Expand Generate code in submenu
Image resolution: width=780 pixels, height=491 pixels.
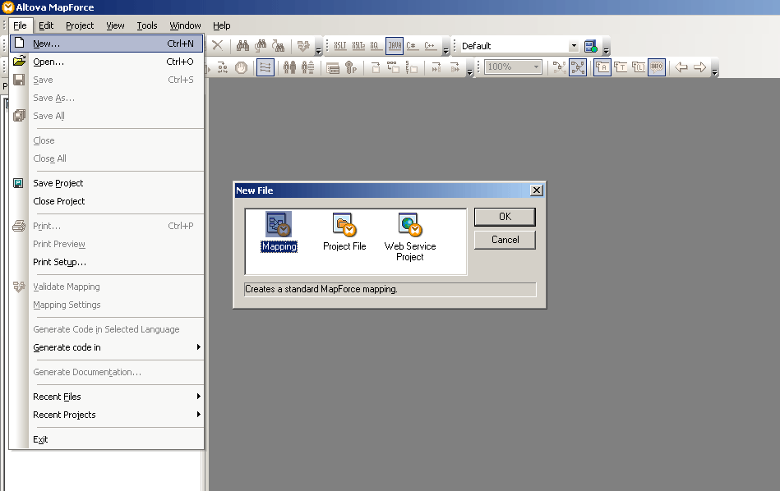(x=198, y=346)
